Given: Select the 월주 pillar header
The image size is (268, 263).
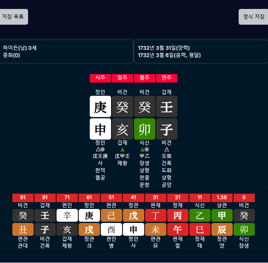Looking at the screenshot, I should 145,78.
